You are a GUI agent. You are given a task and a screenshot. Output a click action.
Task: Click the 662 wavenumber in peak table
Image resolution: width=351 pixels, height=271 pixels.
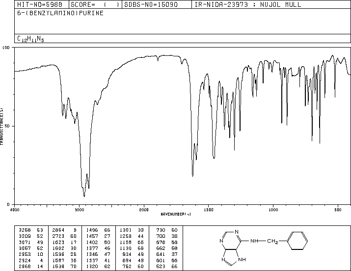pos(161,248)
